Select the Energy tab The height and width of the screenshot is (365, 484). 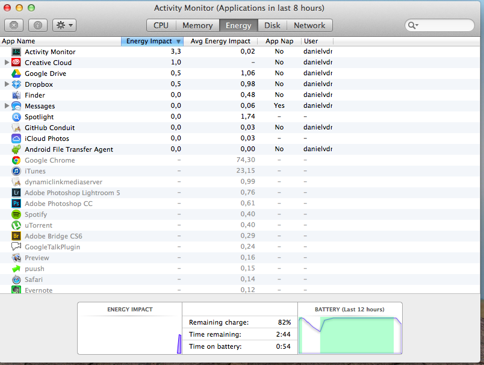coord(238,25)
